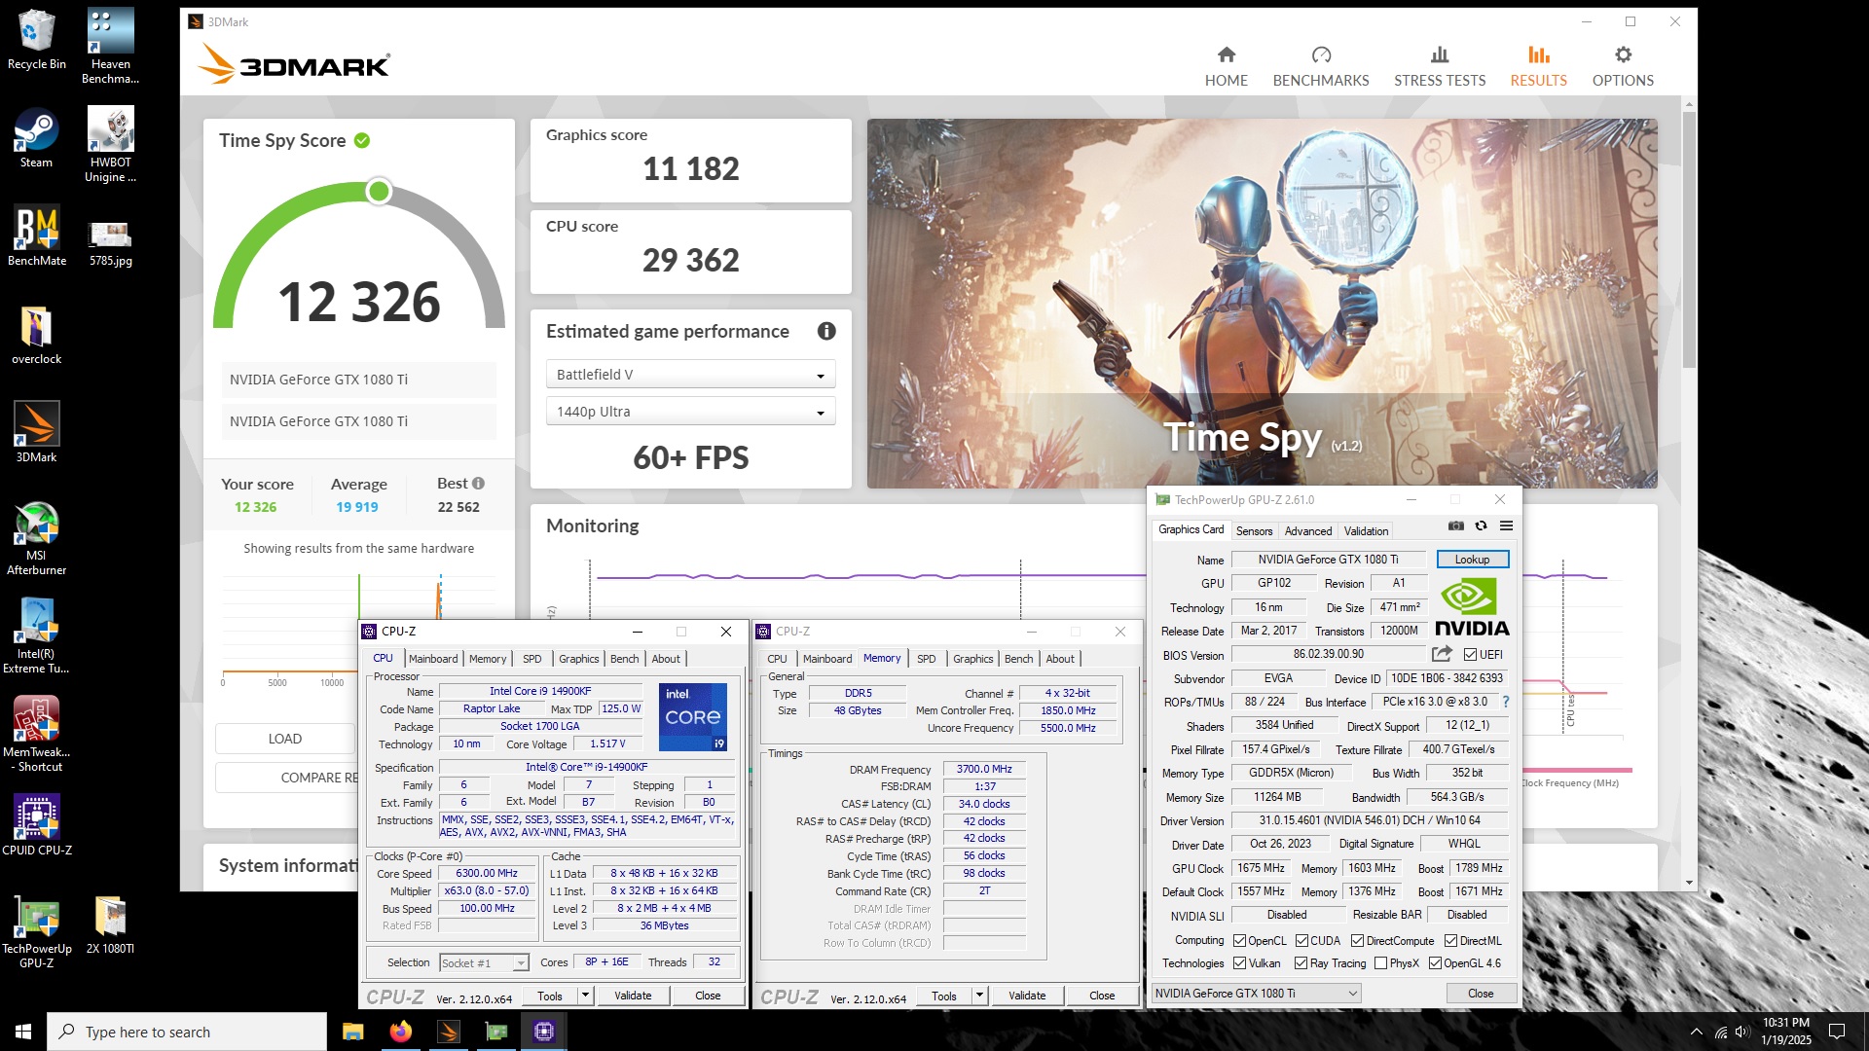Image resolution: width=1869 pixels, height=1051 pixels.
Task: Switch to Validation tab in GPU-Z
Action: (1366, 531)
